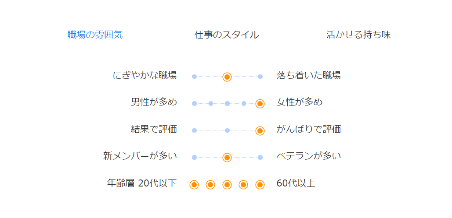Switch to the 仕事のスタイル tab
452x218 pixels.
(x=227, y=35)
